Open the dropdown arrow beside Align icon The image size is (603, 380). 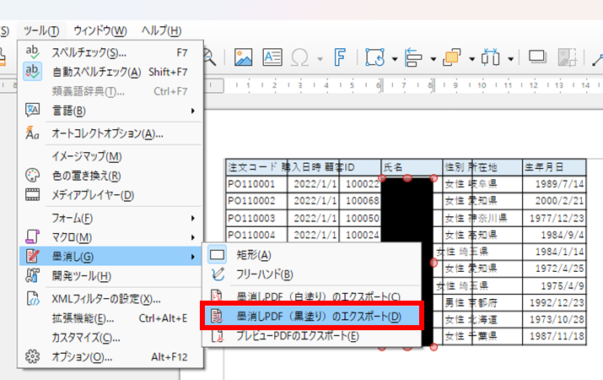434,59
